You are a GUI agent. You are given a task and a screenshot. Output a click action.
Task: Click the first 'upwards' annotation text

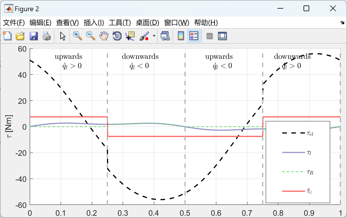[x=69, y=57]
